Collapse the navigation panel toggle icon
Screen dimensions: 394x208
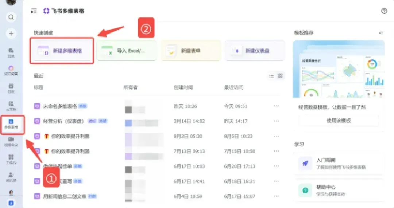(34, 11)
